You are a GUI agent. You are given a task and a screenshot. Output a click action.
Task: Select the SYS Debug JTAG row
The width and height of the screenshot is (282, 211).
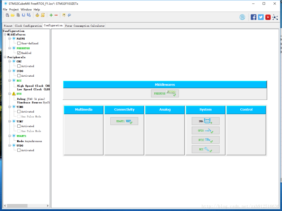(31, 99)
